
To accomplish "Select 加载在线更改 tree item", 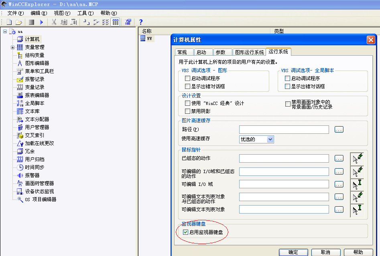I will (x=39, y=143).
